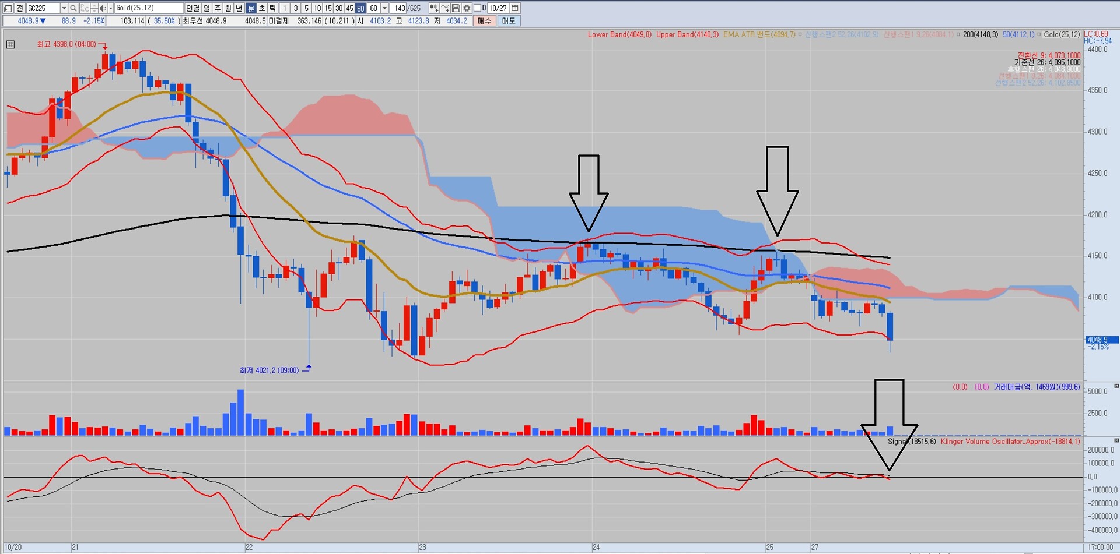
Task: Open symbol search magnifier icon
Action: (73, 8)
